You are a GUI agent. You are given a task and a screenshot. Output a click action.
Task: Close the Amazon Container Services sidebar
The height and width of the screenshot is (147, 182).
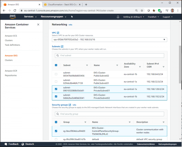(38, 24)
